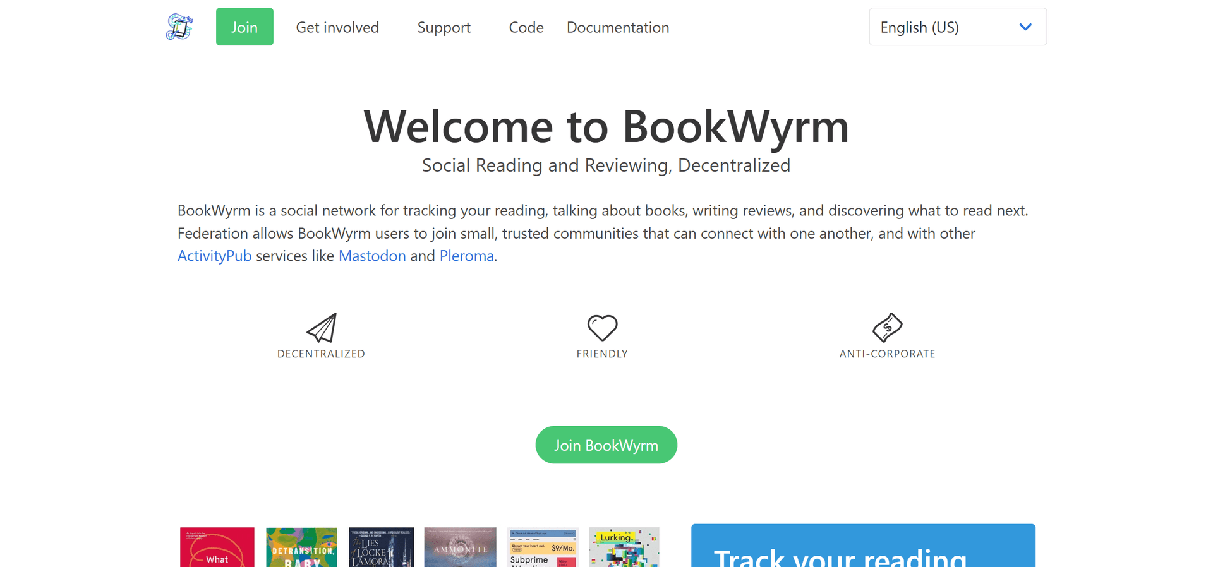Go to the Code navigation link
Image resolution: width=1213 pixels, height=567 pixels.
(x=526, y=27)
